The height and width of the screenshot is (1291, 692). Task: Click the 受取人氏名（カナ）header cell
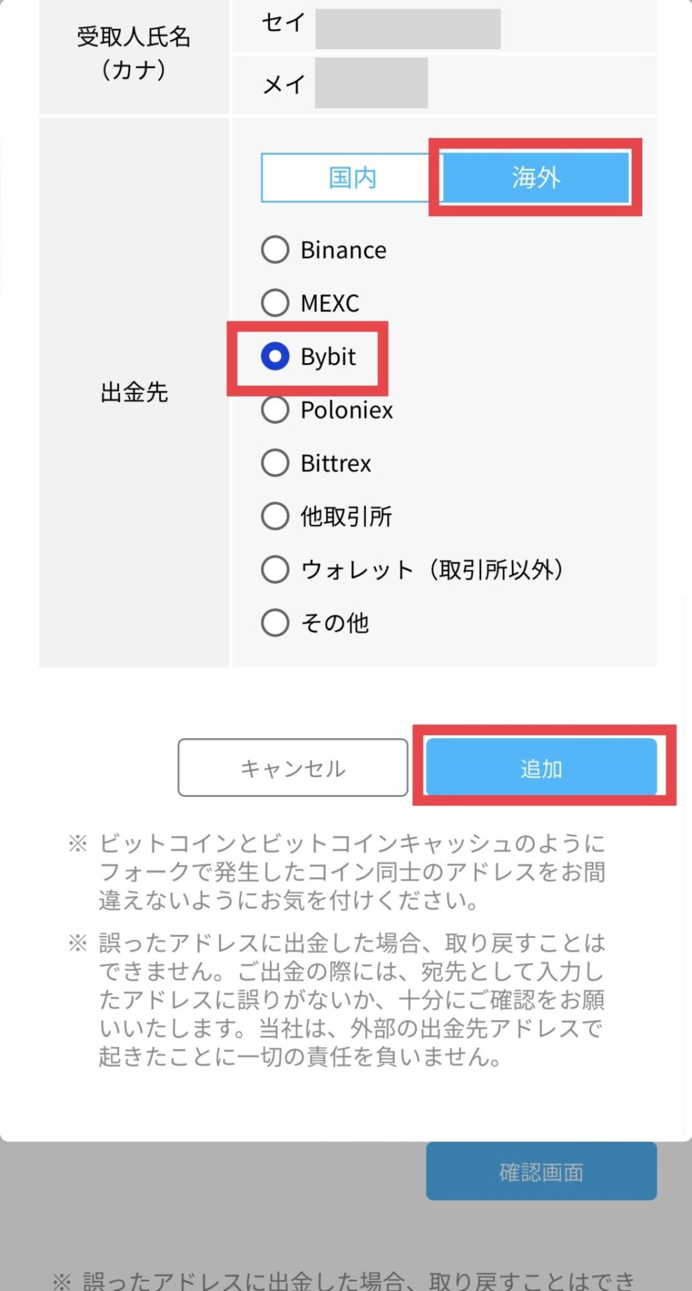[x=134, y=54]
